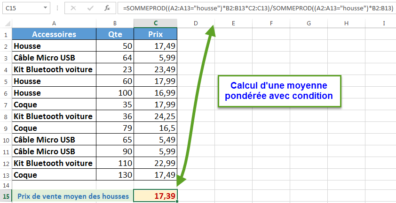Select column B header
The height and width of the screenshot is (203, 396).
coord(115,23)
